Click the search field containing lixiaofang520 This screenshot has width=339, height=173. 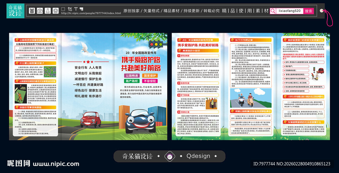(x=289, y=11)
